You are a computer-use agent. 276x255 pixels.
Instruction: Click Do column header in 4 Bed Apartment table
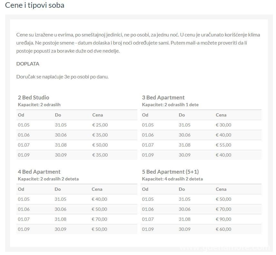click(x=57, y=189)
